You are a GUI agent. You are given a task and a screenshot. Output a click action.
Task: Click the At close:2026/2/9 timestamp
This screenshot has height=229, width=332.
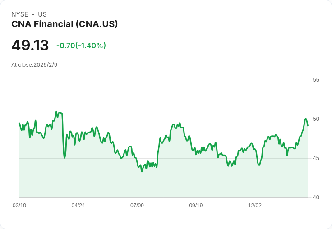34,65
